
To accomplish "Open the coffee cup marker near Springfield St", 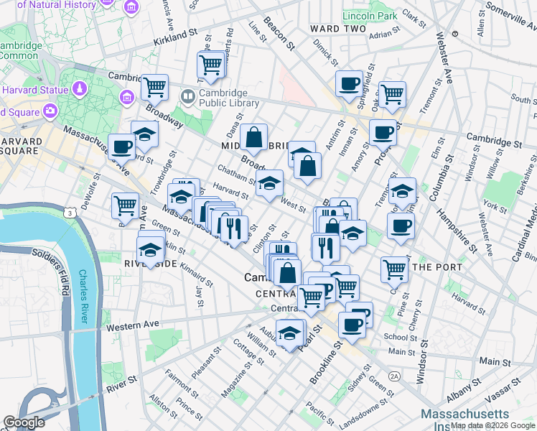I will (x=349, y=85).
